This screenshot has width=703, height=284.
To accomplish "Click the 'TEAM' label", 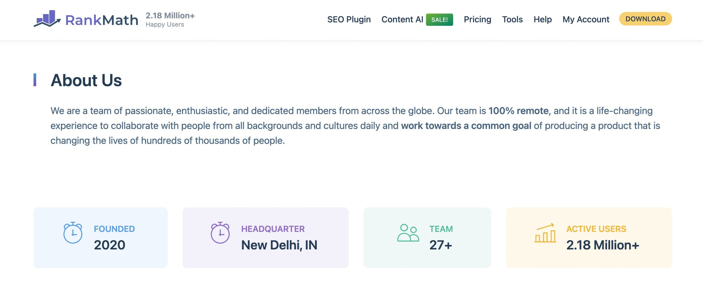I will point(441,229).
